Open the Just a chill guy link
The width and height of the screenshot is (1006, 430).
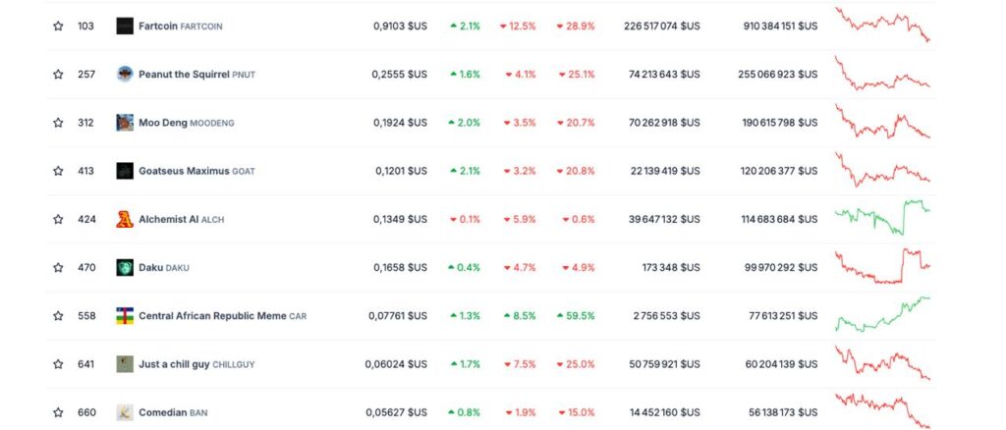tap(183, 363)
